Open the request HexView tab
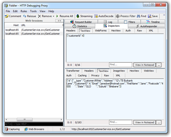Viewport: 171px width, 137px height. coord(116,31)
